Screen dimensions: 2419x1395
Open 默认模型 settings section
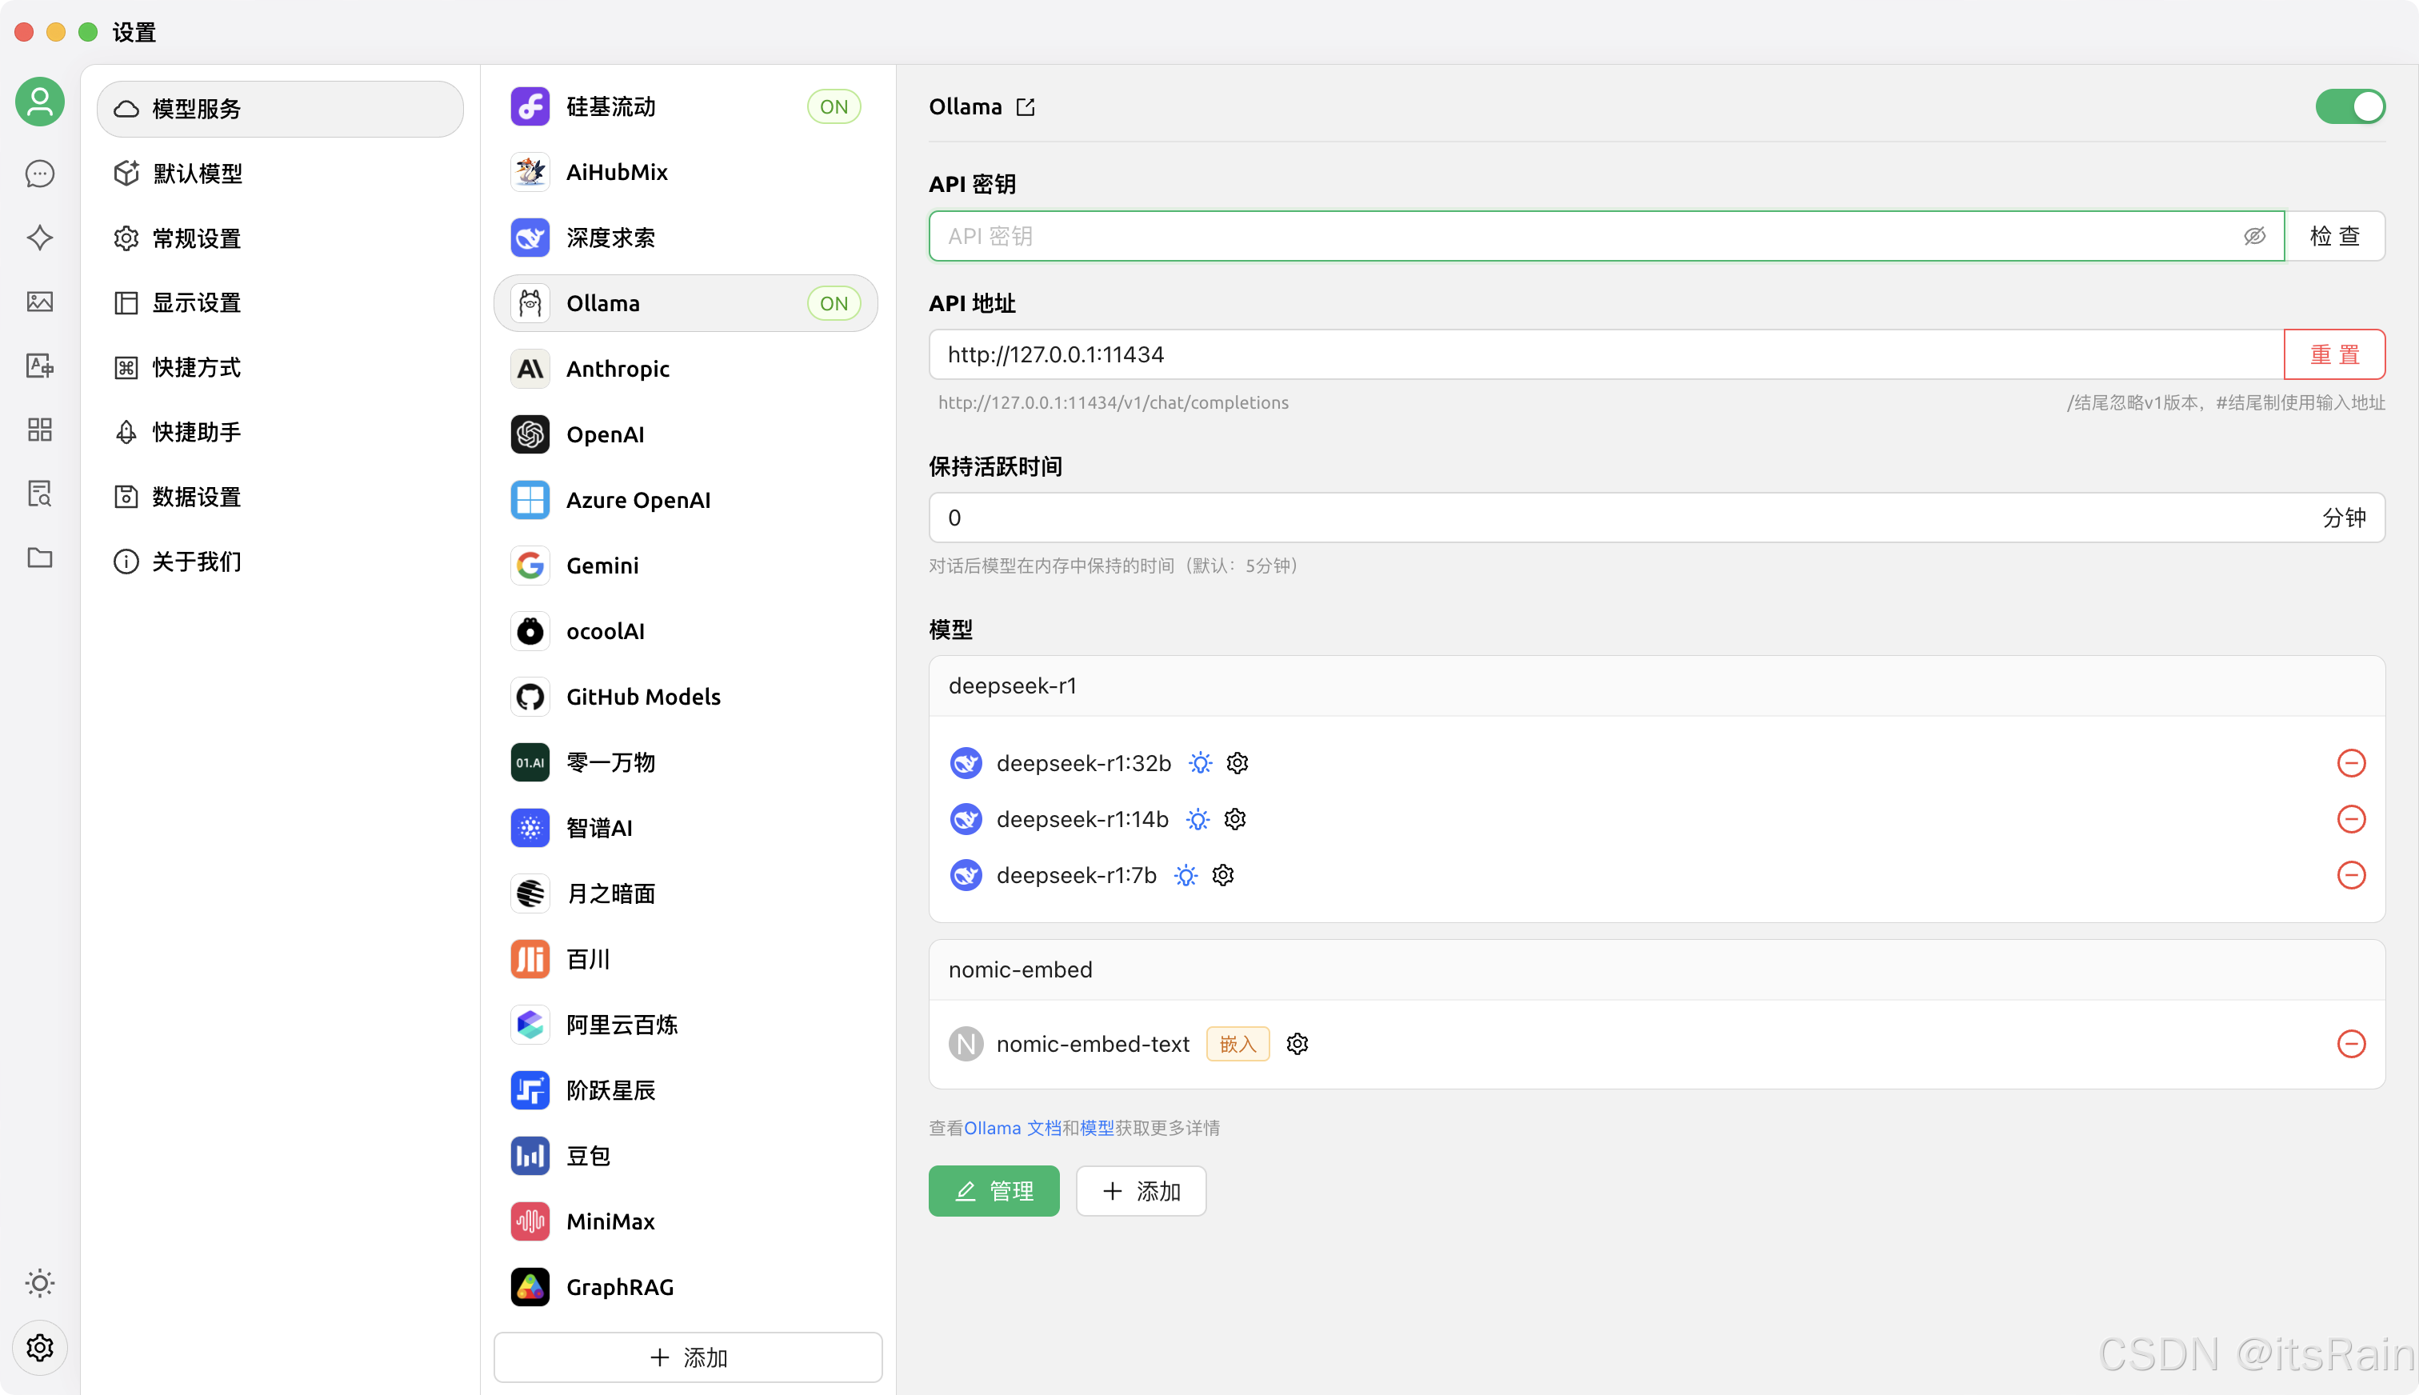point(280,174)
